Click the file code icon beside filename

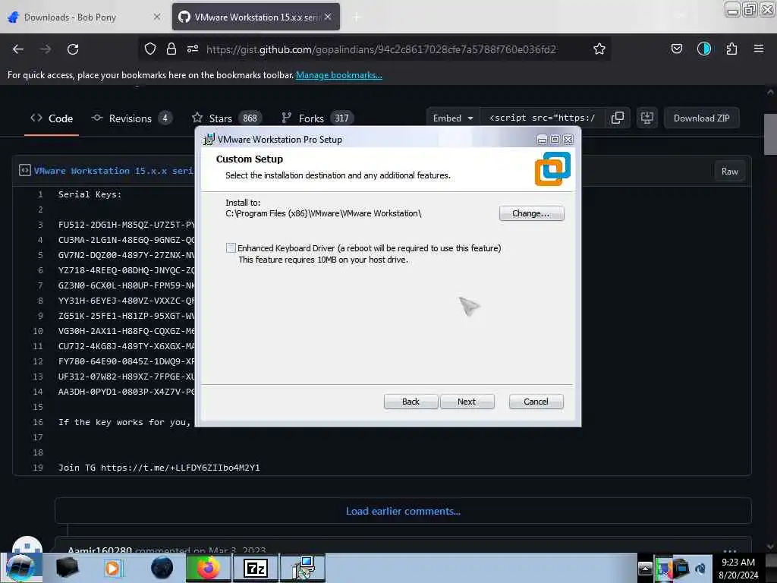coord(25,170)
